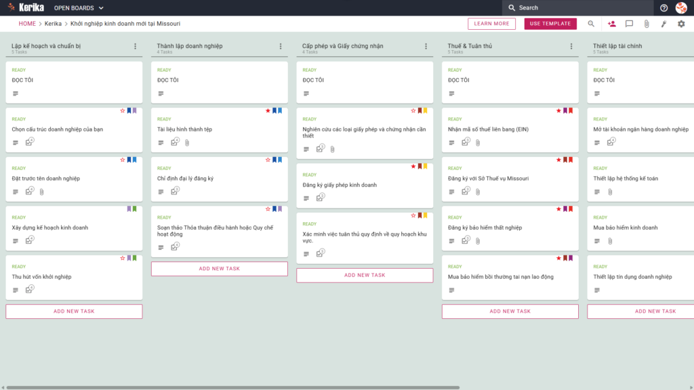The image size is (694, 390).
Task: Open attachment icon on 'Đặt trước tên doanh nghiệp'
Action: (x=41, y=192)
